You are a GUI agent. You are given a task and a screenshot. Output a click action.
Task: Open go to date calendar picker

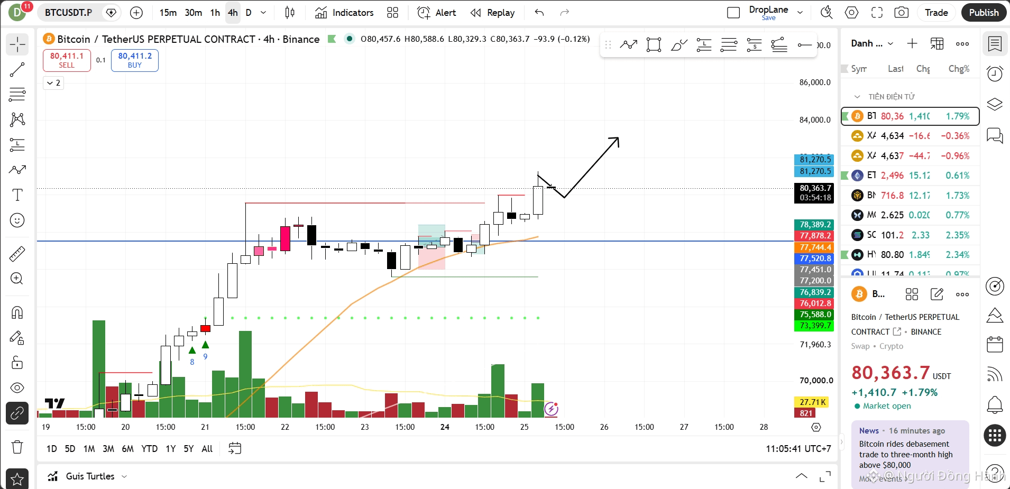point(235,449)
